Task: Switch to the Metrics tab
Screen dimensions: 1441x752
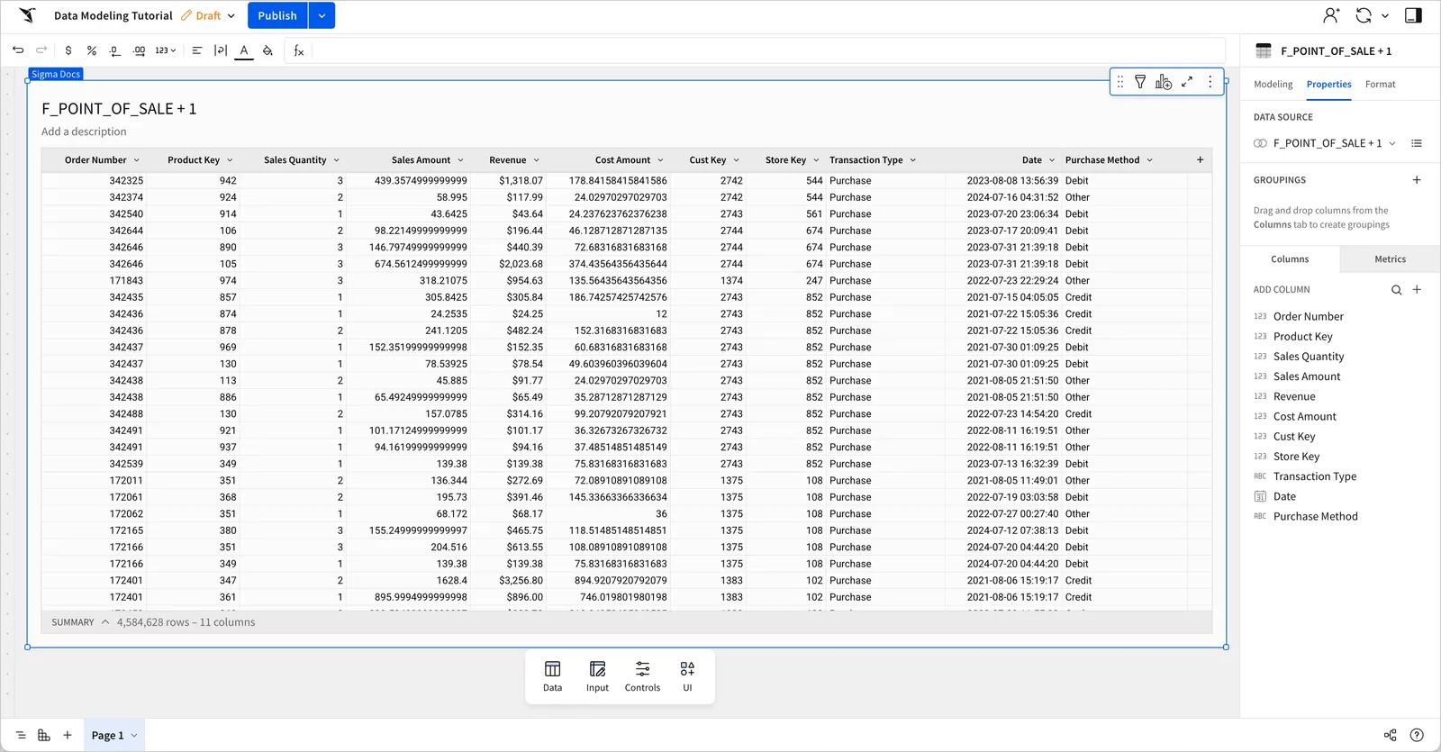Action: [1390, 259]
